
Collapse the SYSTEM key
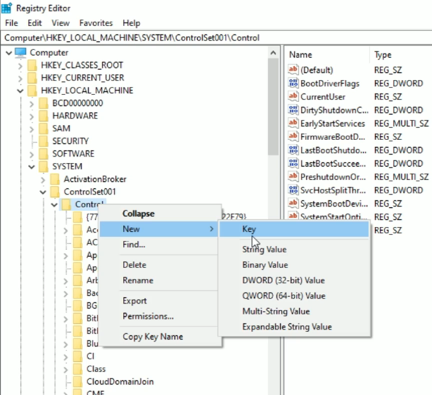point(32,167)
